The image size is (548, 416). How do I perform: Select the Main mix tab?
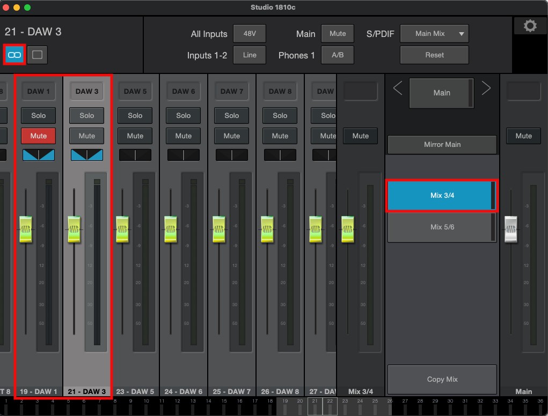(x=441, y=93)
